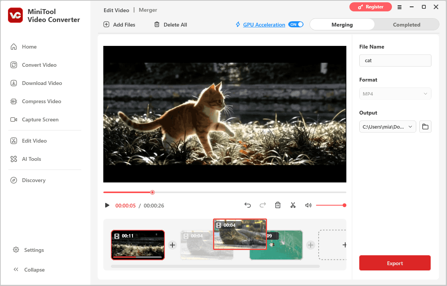Click Delete All trash button
Image resolution: width=447 pixels, height=286 pixels.
[x=171, y=25]
